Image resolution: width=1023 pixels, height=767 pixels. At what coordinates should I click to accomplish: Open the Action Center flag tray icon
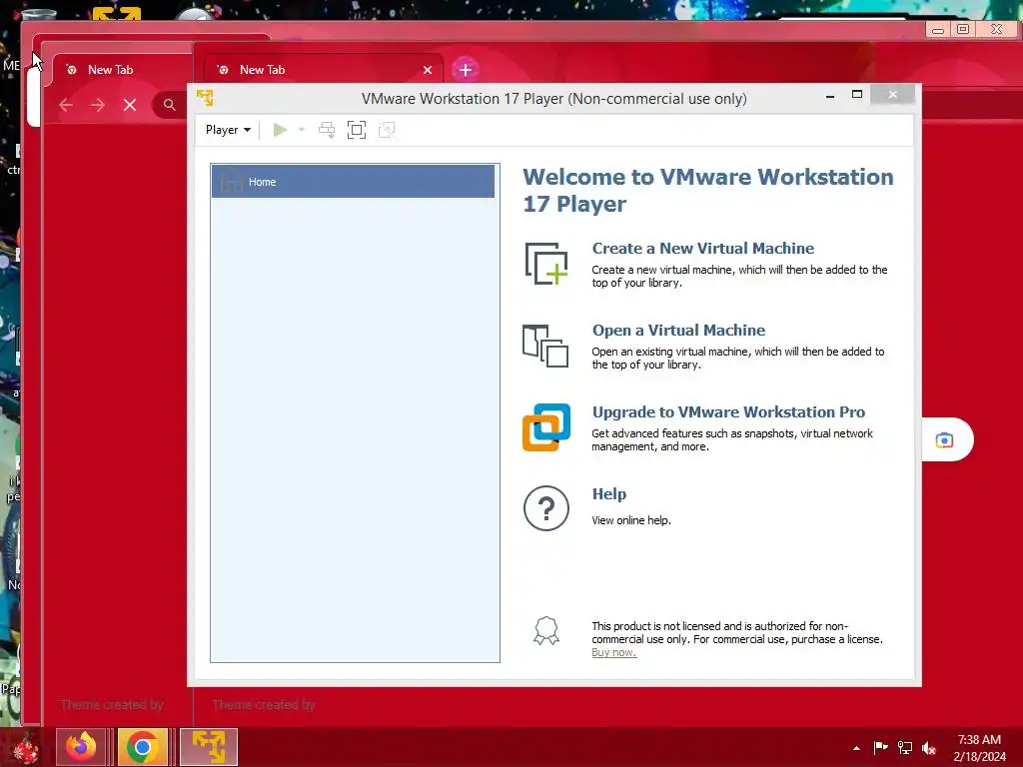click(880, 748)
